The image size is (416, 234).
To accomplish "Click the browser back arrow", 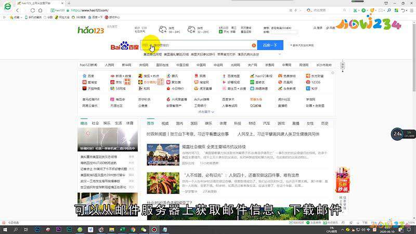I will point(18,10).
